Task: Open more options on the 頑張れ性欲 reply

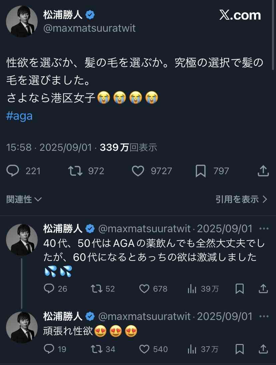Action: pyautogui.click(x=264, y=316)
